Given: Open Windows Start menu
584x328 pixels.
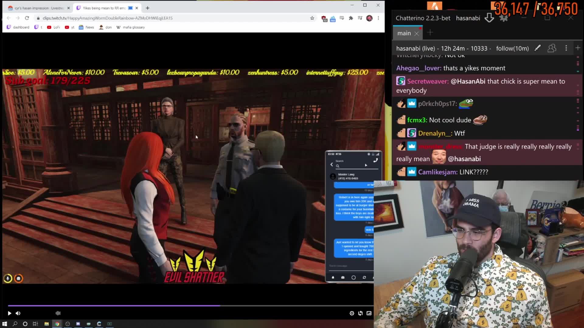Looking at the screenshot, I should pyautogui.click(x=5, y=324).
